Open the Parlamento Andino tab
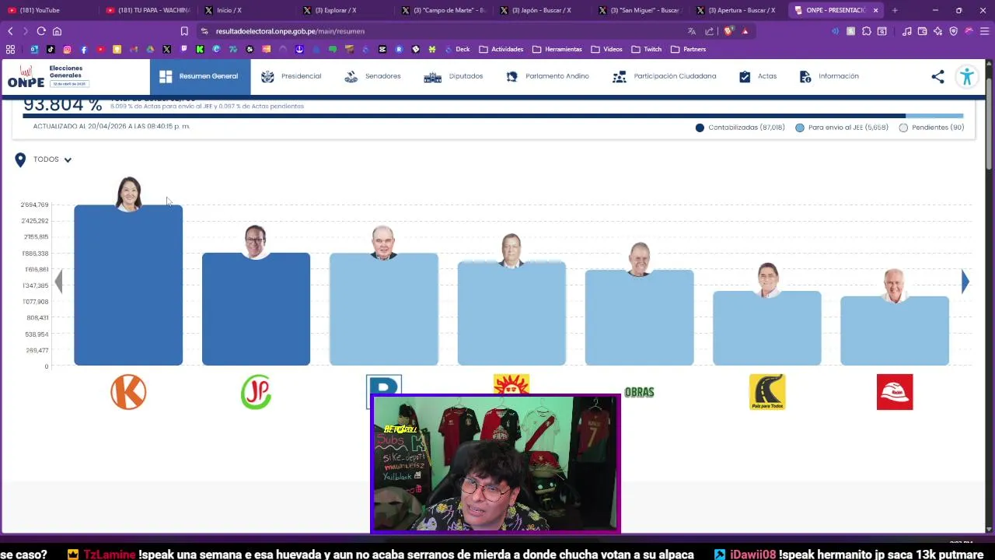The image size is (995, 560). pyautogui.click(x=547, y=76)
